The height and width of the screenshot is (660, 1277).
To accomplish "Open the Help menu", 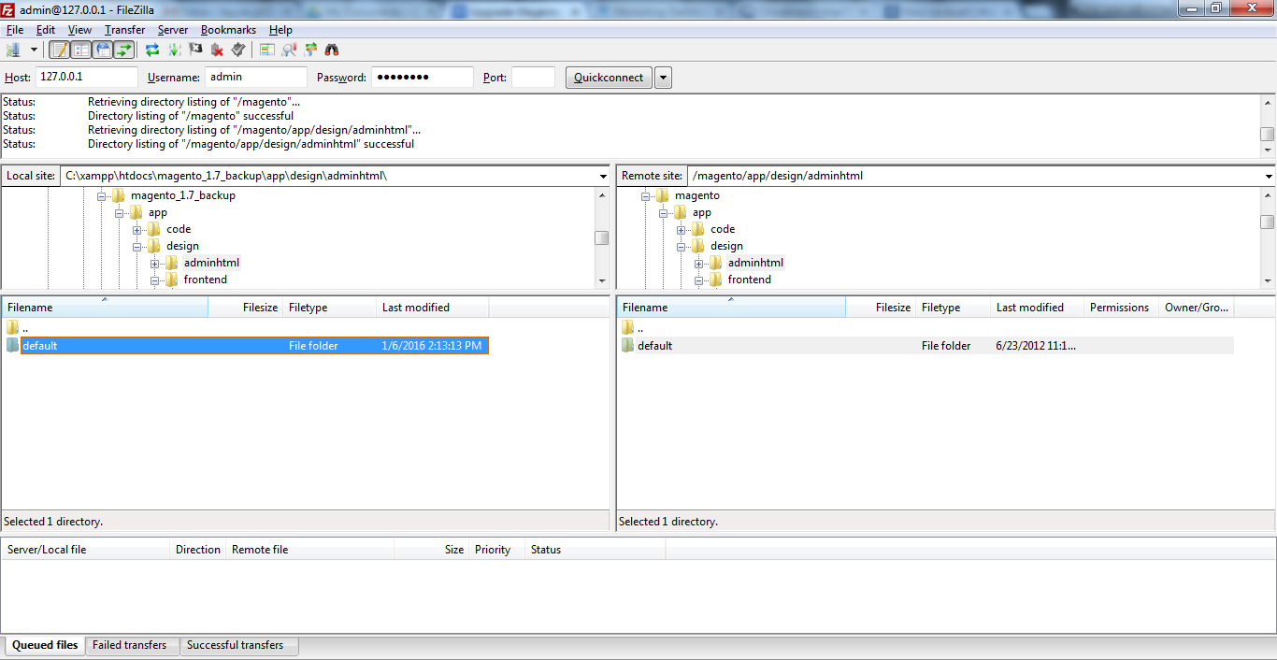I will (x=280, y=30).
